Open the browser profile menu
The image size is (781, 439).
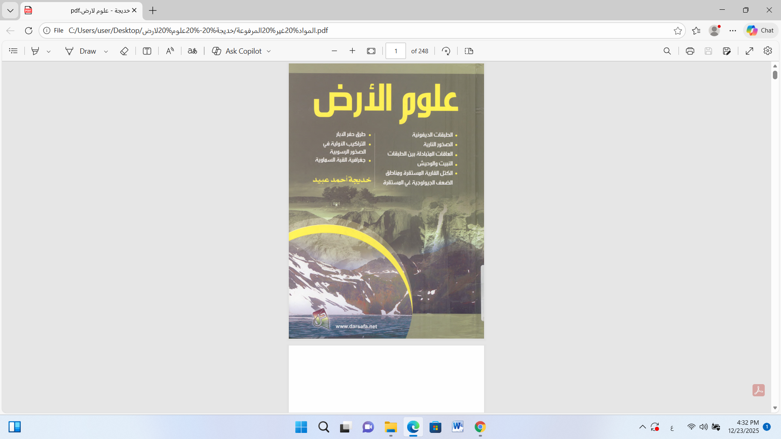[714, 30]
